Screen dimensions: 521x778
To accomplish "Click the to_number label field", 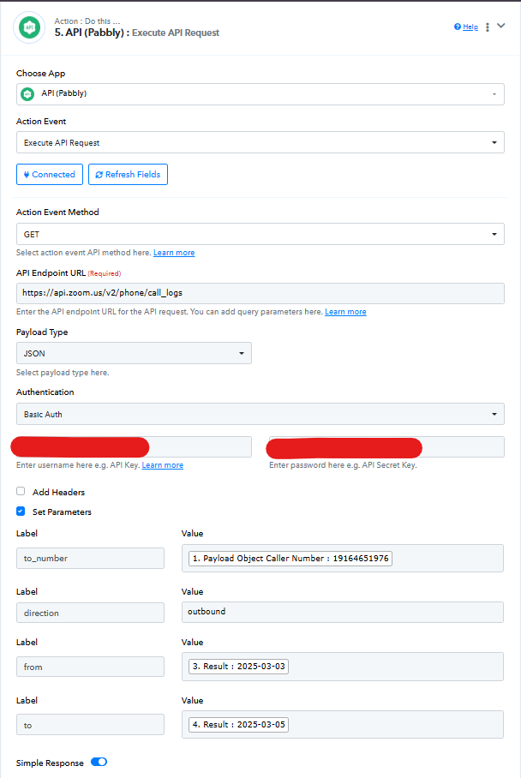I will (x=90, y=558).
